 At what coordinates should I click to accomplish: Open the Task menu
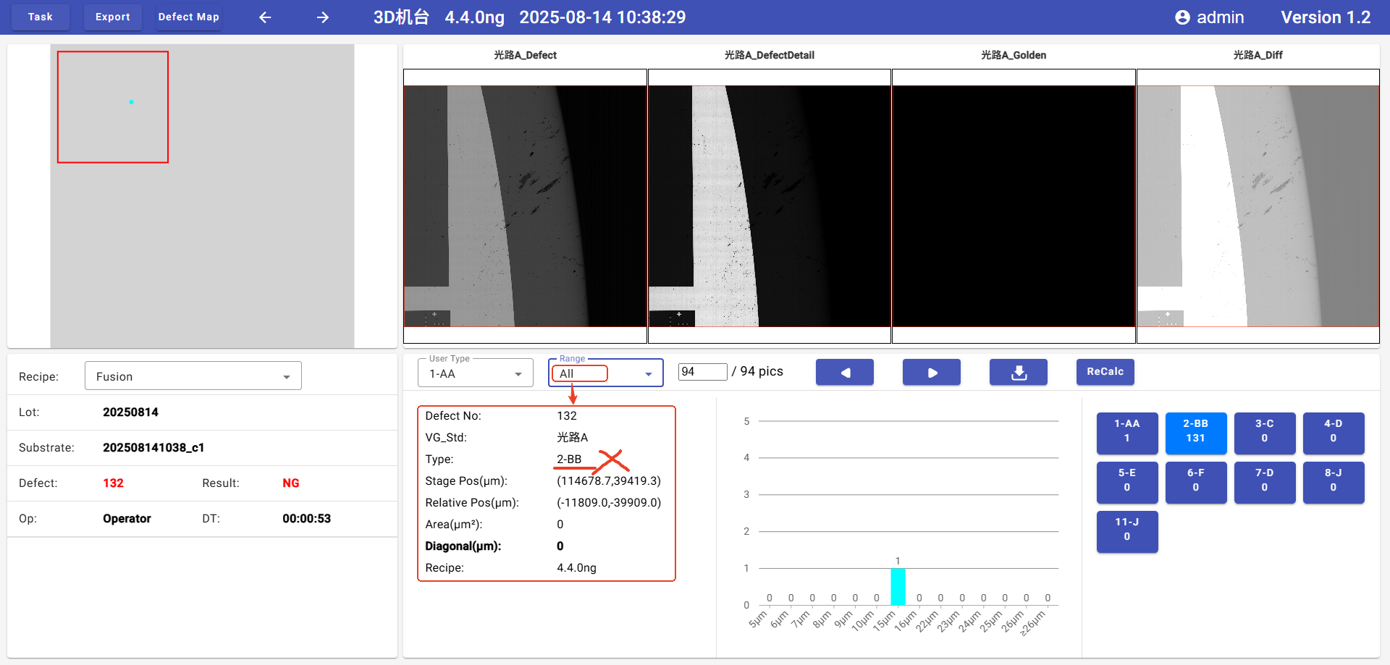point(41,17)
